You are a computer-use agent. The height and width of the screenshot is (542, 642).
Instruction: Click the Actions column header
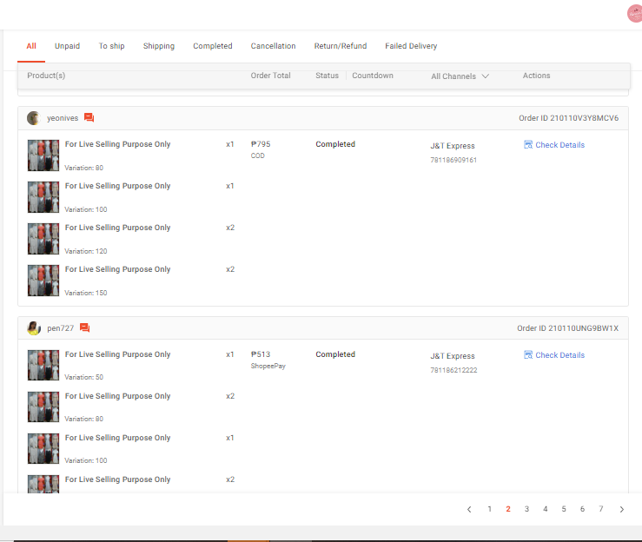(536, 76)
